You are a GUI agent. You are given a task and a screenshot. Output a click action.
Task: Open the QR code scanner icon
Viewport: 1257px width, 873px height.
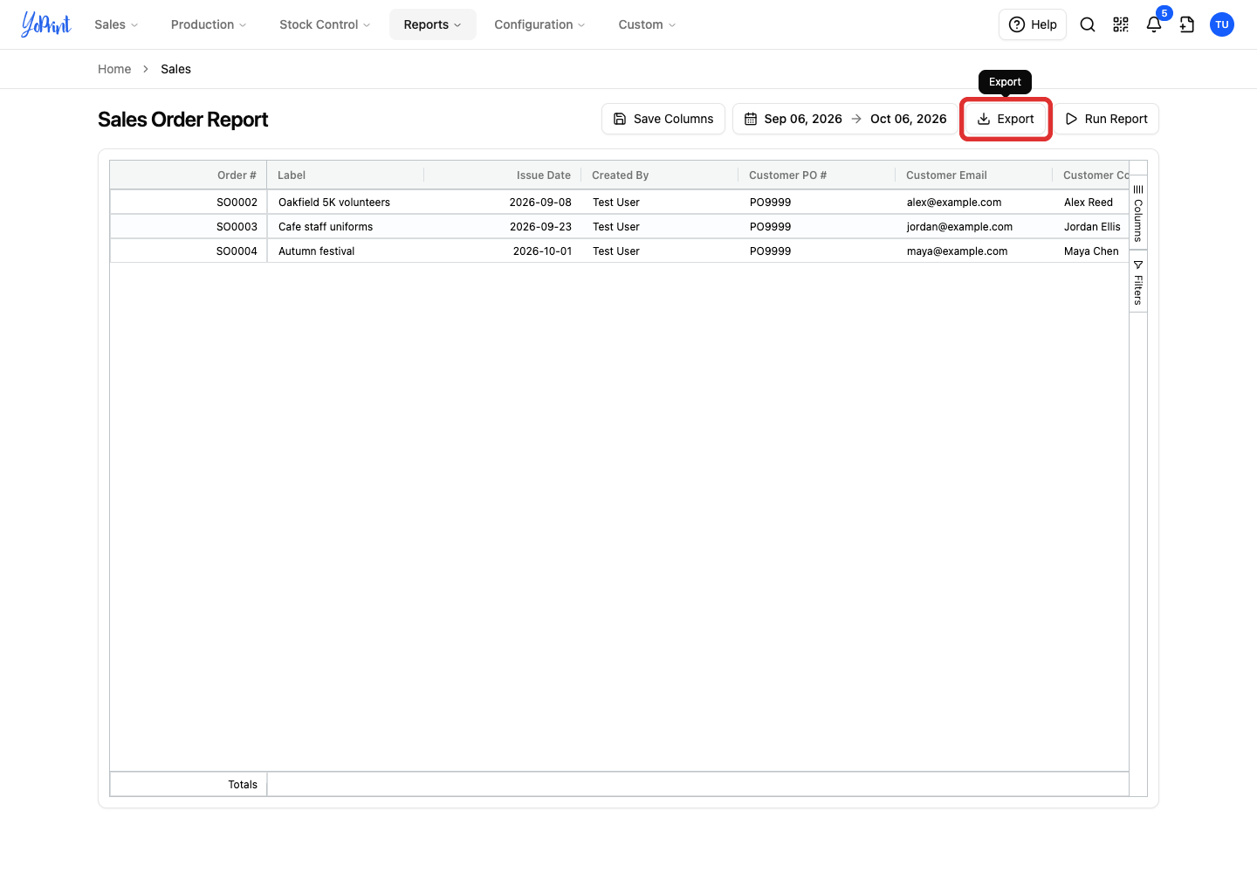pos(1121,24)
